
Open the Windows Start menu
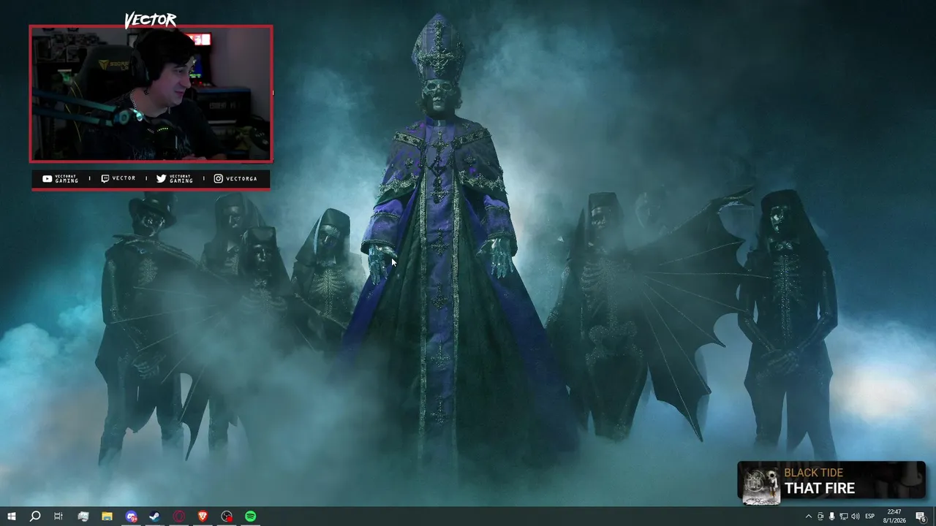(x=11, y=517)
